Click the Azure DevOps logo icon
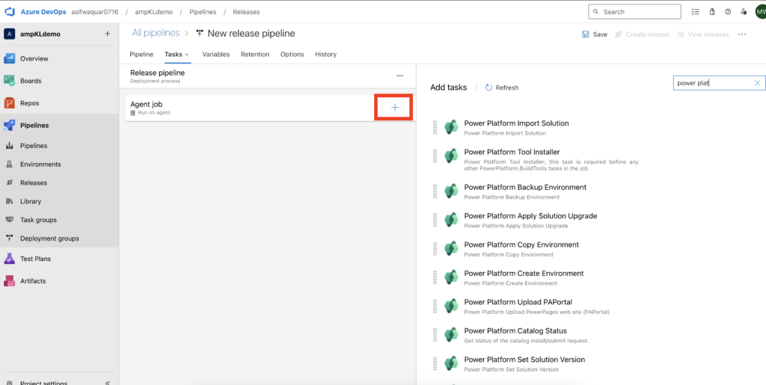 point(10,12)
